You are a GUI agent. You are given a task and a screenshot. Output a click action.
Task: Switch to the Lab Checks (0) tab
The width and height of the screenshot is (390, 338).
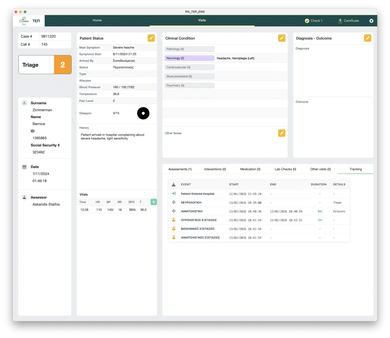pyautogui.click(x=285, y=169)
